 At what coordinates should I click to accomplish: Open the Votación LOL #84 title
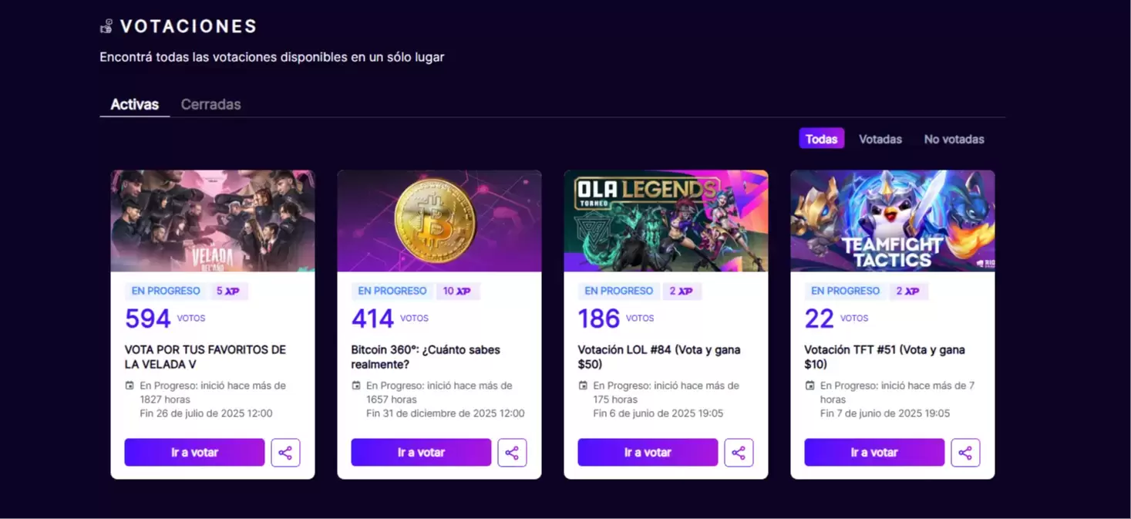658,356
